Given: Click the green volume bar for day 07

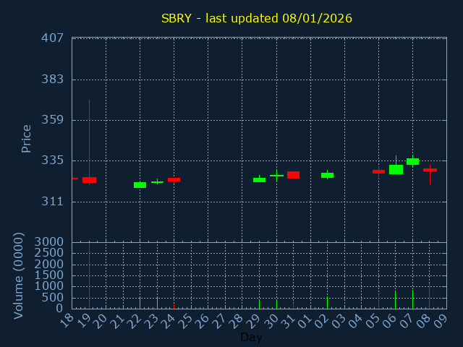Looking at the screenshot, I should coord(412,299).
